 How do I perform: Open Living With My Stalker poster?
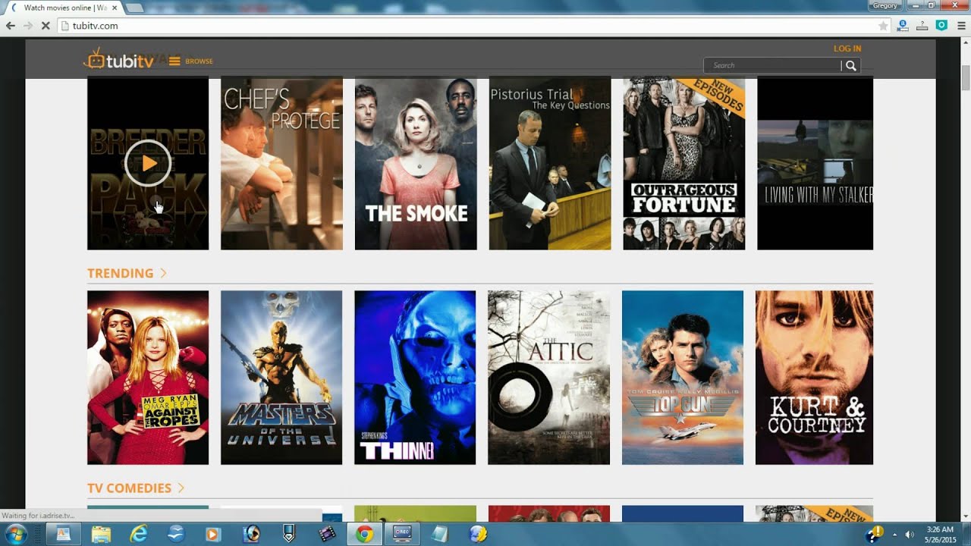tap(815, 163)
